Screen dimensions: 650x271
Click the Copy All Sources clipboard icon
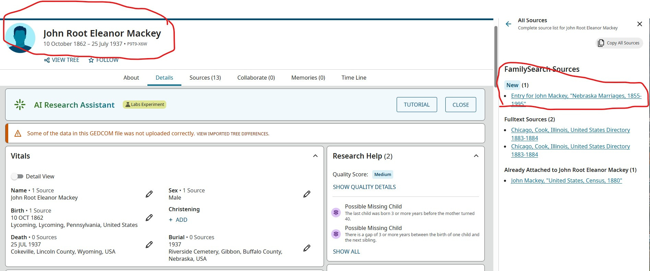click(x=601, y=43)
